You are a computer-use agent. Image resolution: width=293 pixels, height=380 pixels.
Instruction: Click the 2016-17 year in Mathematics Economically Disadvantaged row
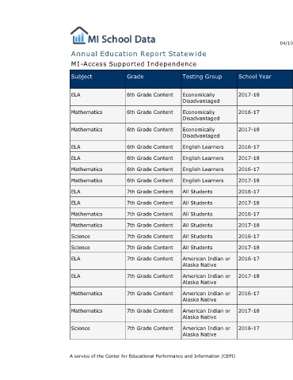(249, 112)
